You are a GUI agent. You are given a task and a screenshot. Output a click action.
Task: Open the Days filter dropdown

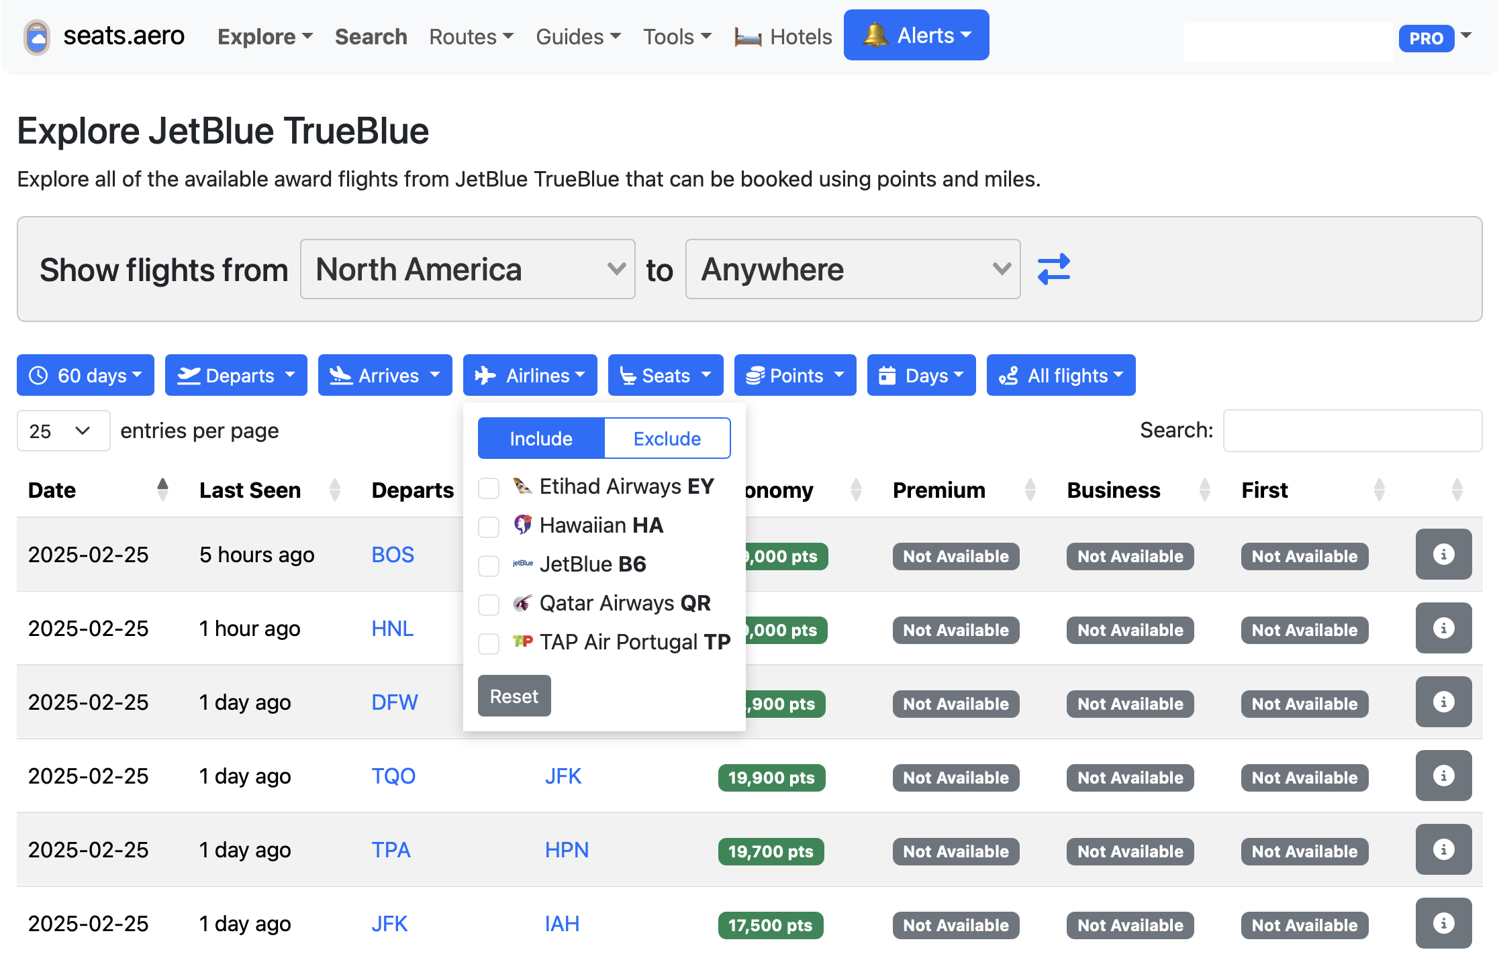921,375
